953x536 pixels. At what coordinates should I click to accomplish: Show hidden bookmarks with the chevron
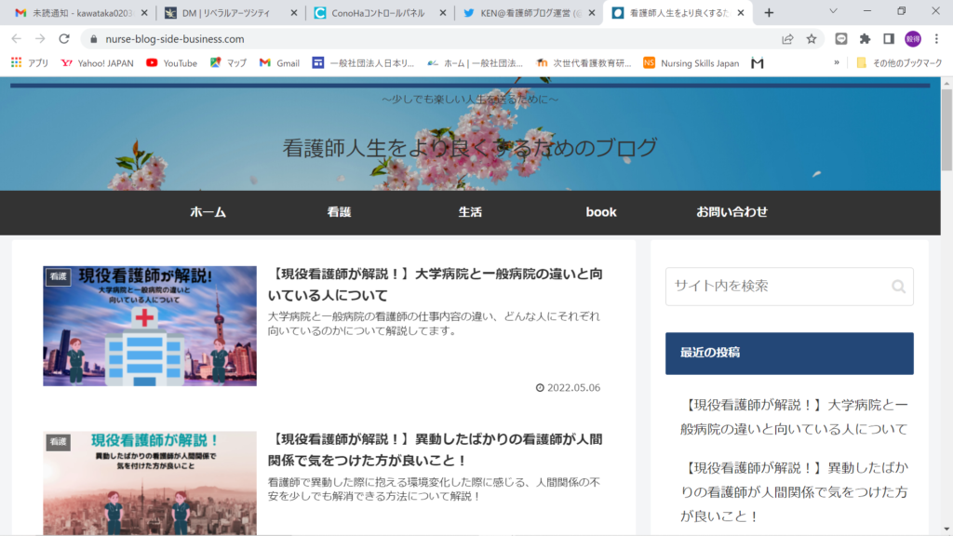[837, 62]
